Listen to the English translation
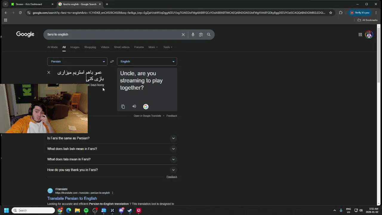The height and width of the screenshot is (215, 382). click(134, 107)
